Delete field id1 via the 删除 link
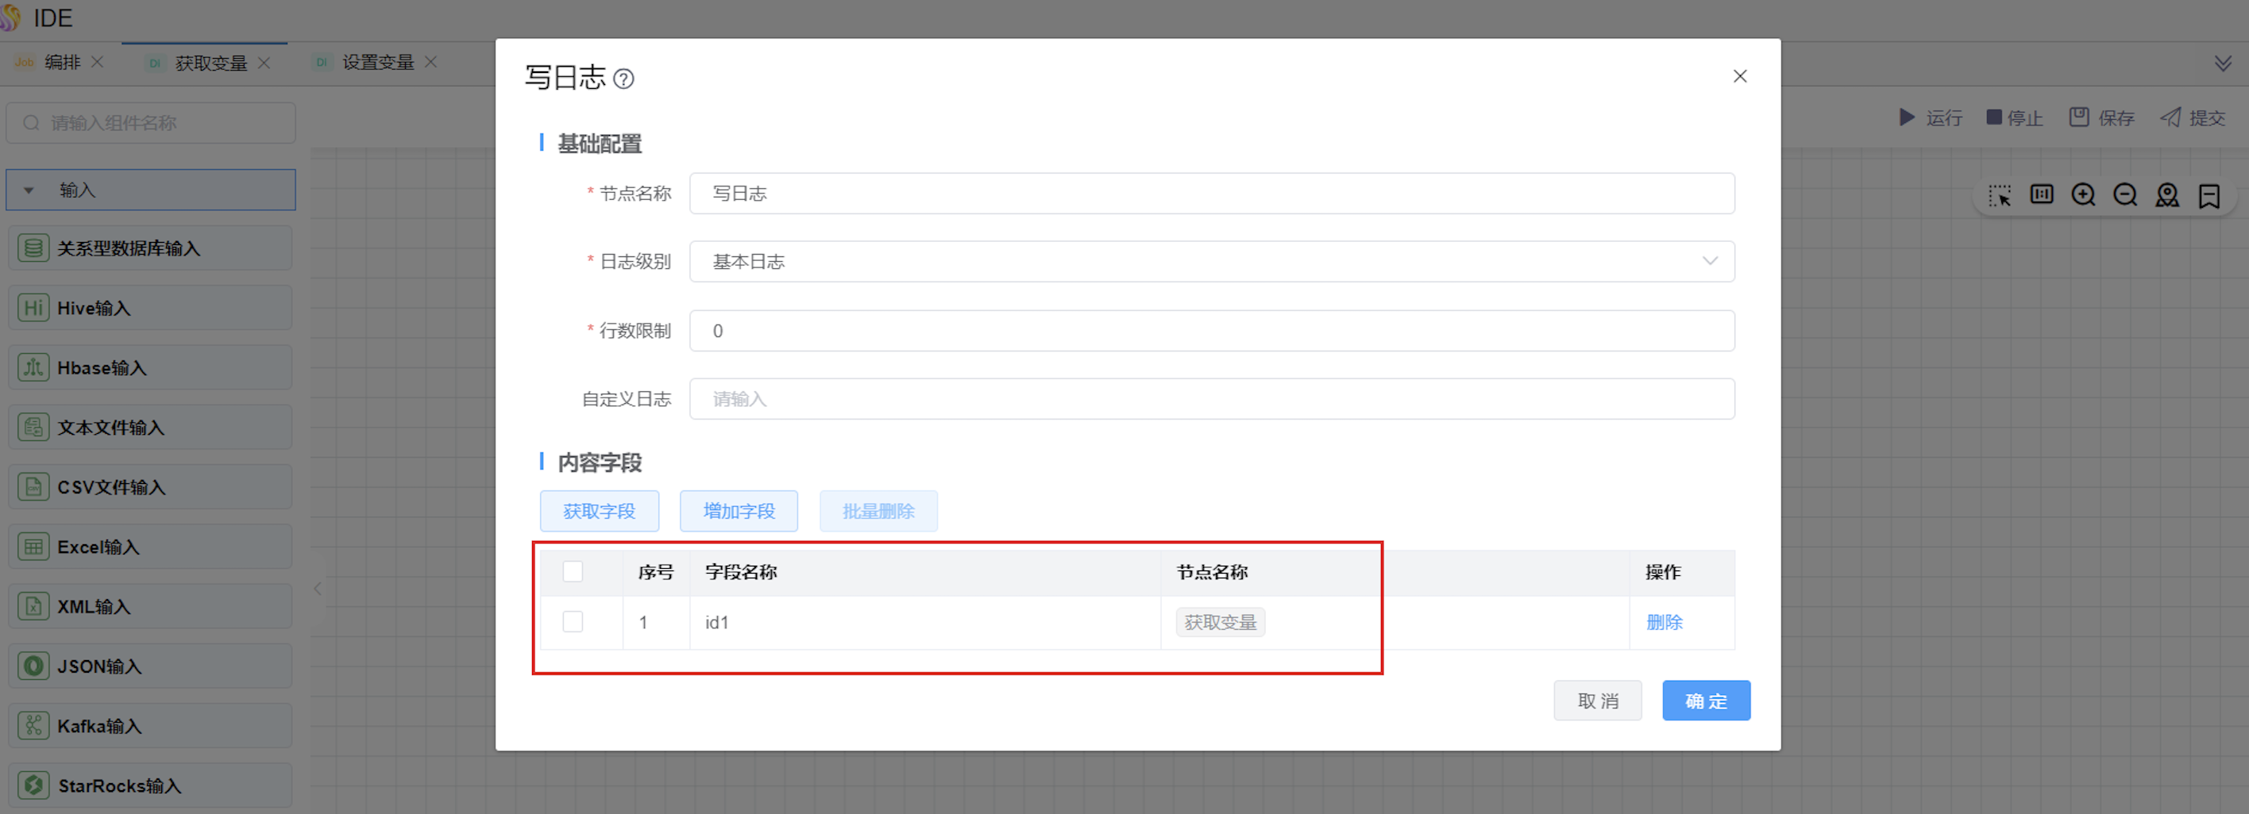2249x814 pixels. tap(1664, 622)
